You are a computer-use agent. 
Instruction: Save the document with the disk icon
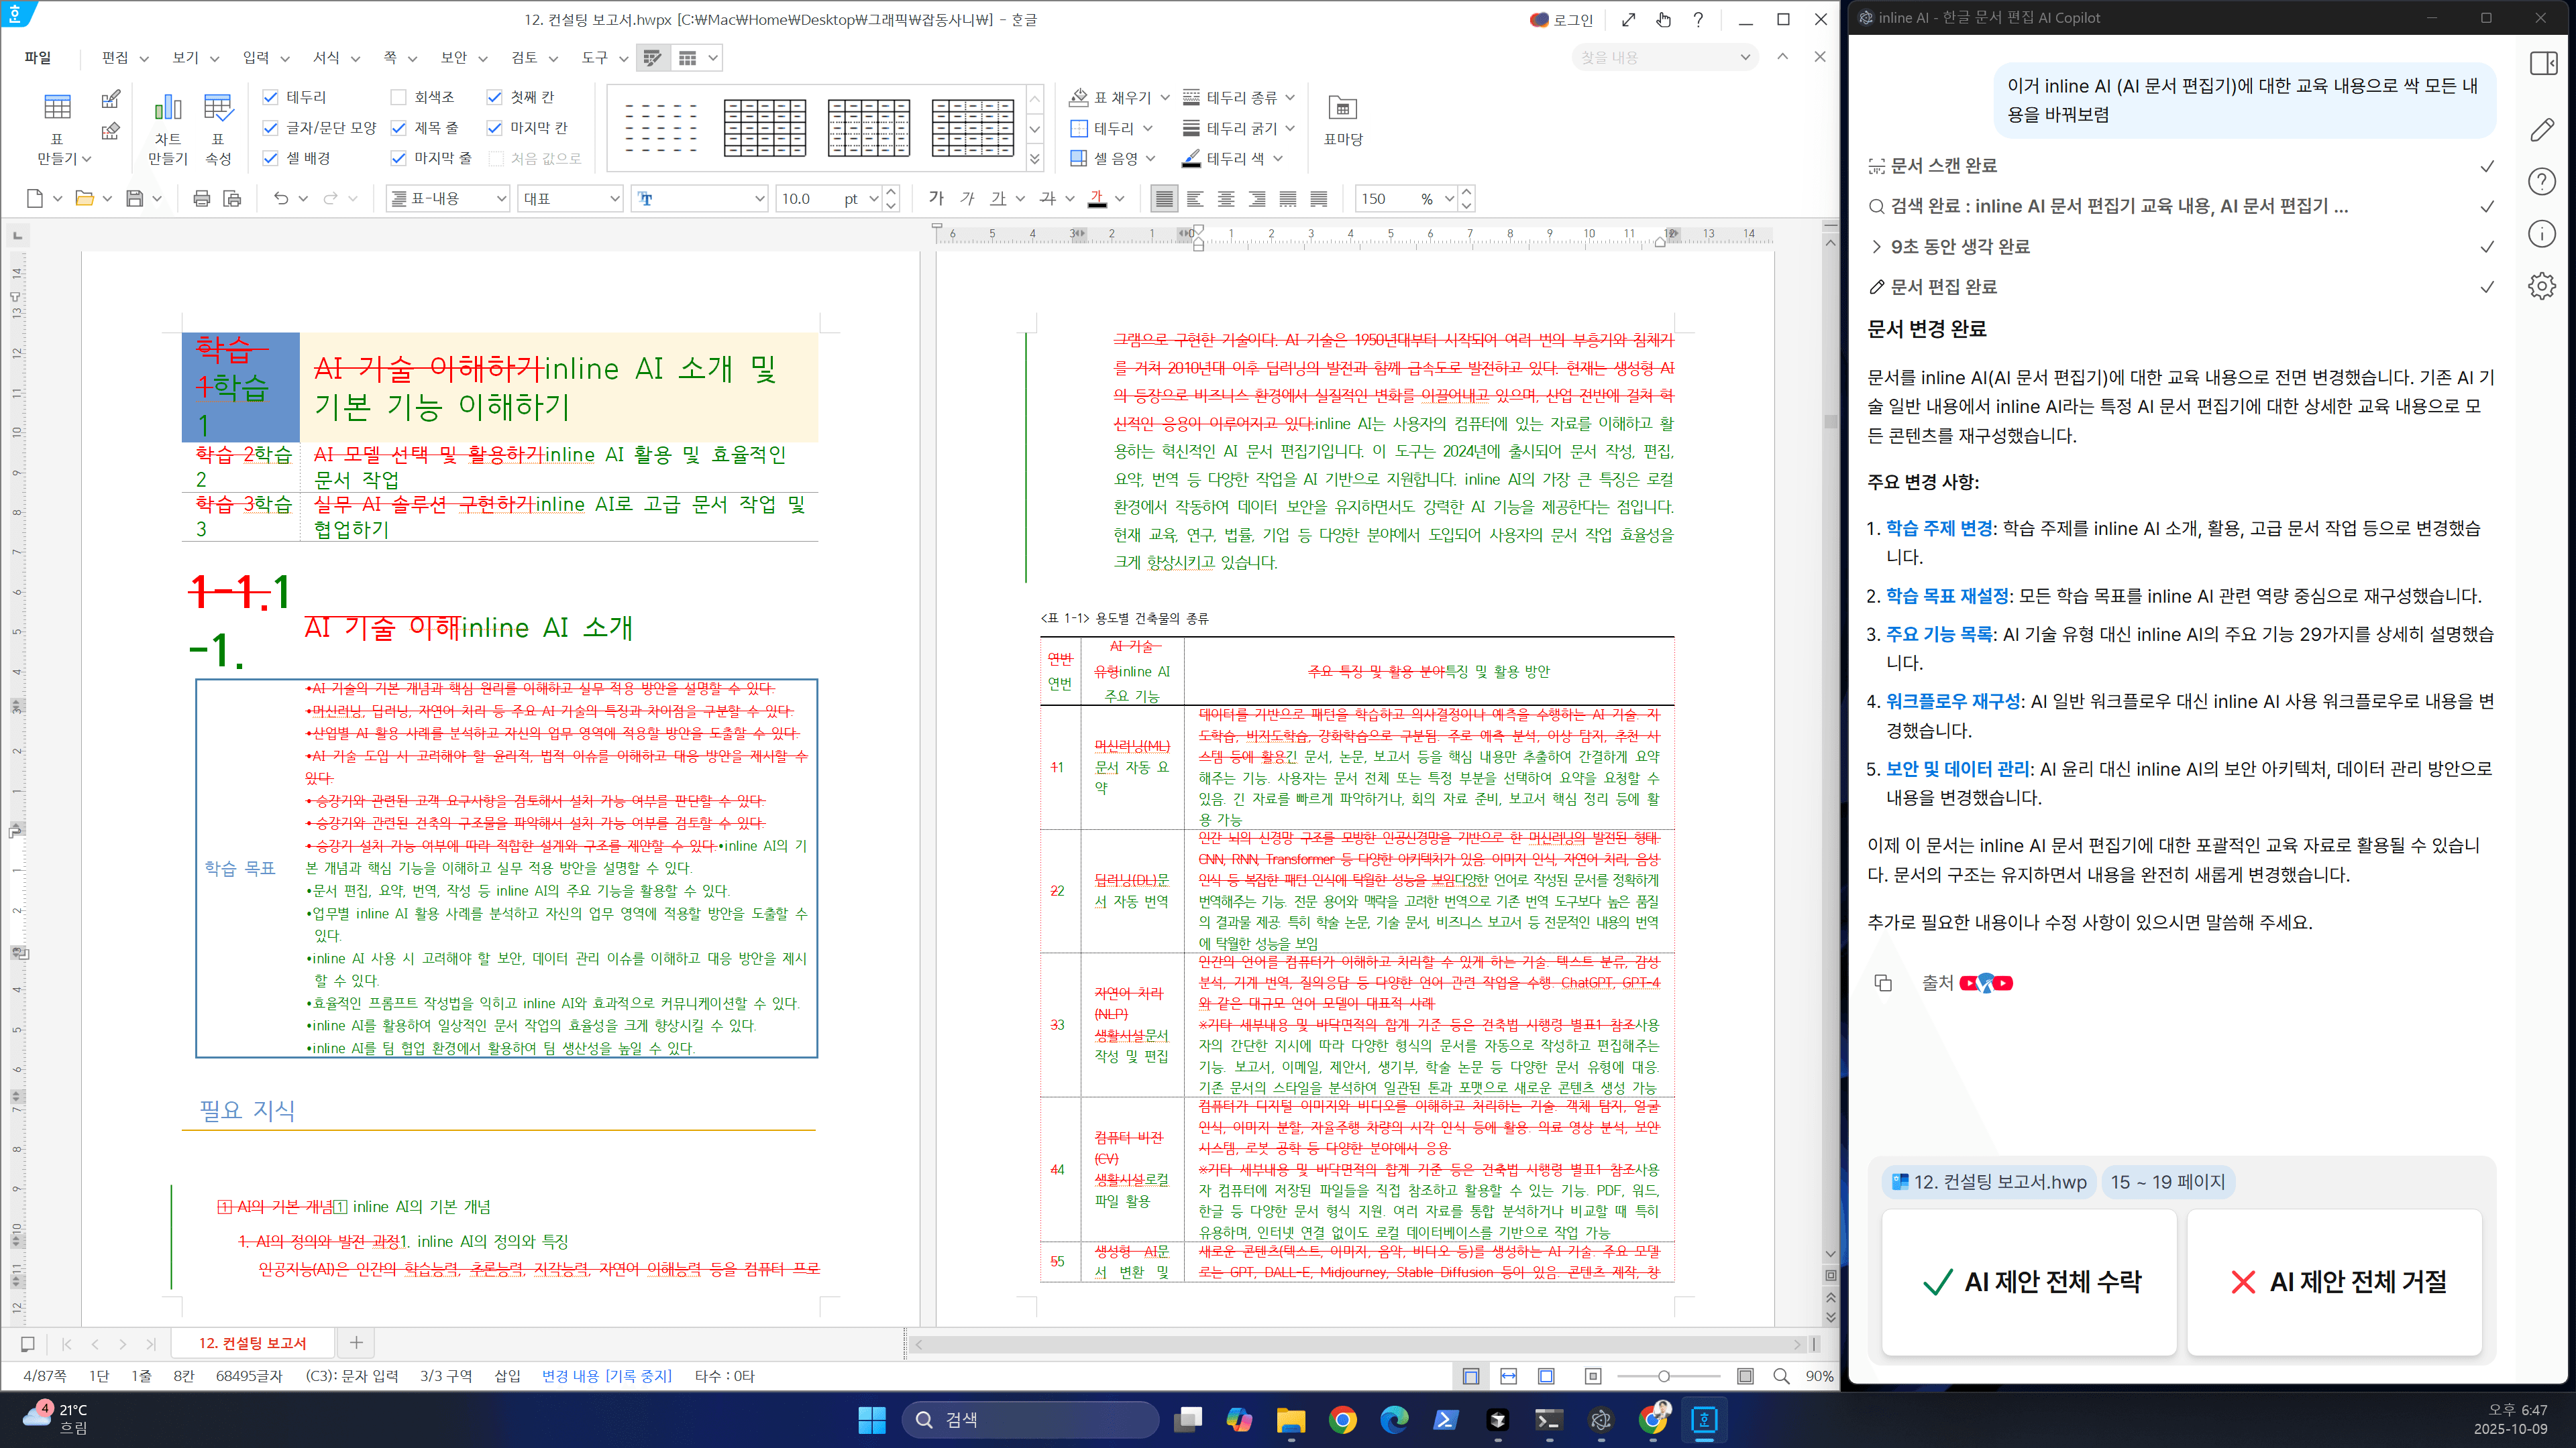click(x=134, y=199)
